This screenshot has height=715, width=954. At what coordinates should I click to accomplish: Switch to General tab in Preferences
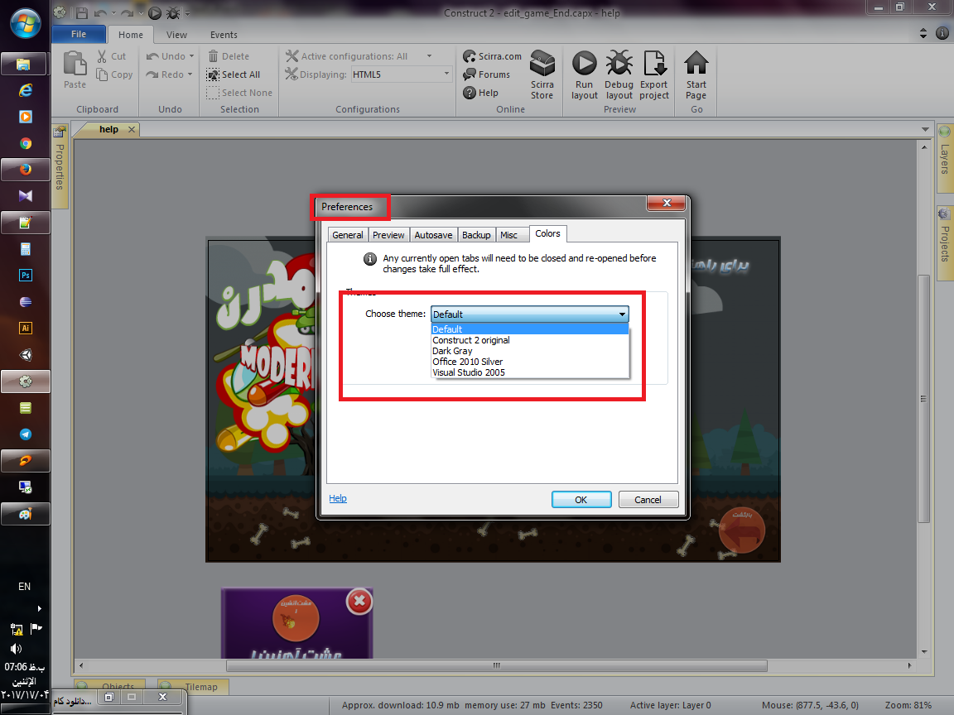(x=348, y=235)
